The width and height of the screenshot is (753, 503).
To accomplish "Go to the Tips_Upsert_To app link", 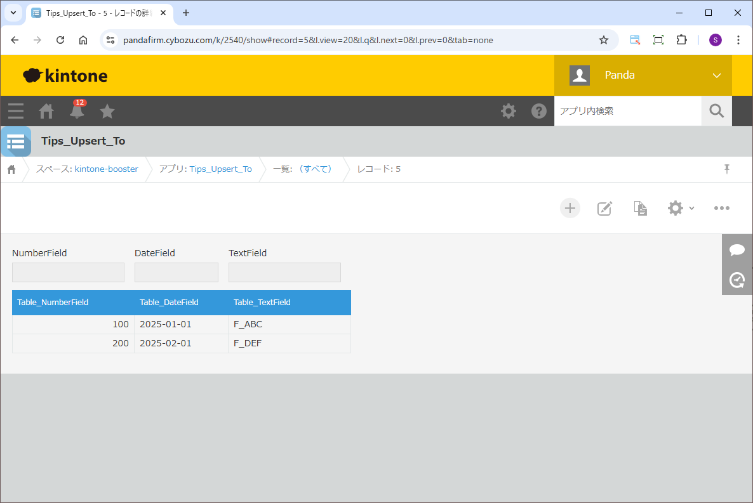I will pos(220,169).
